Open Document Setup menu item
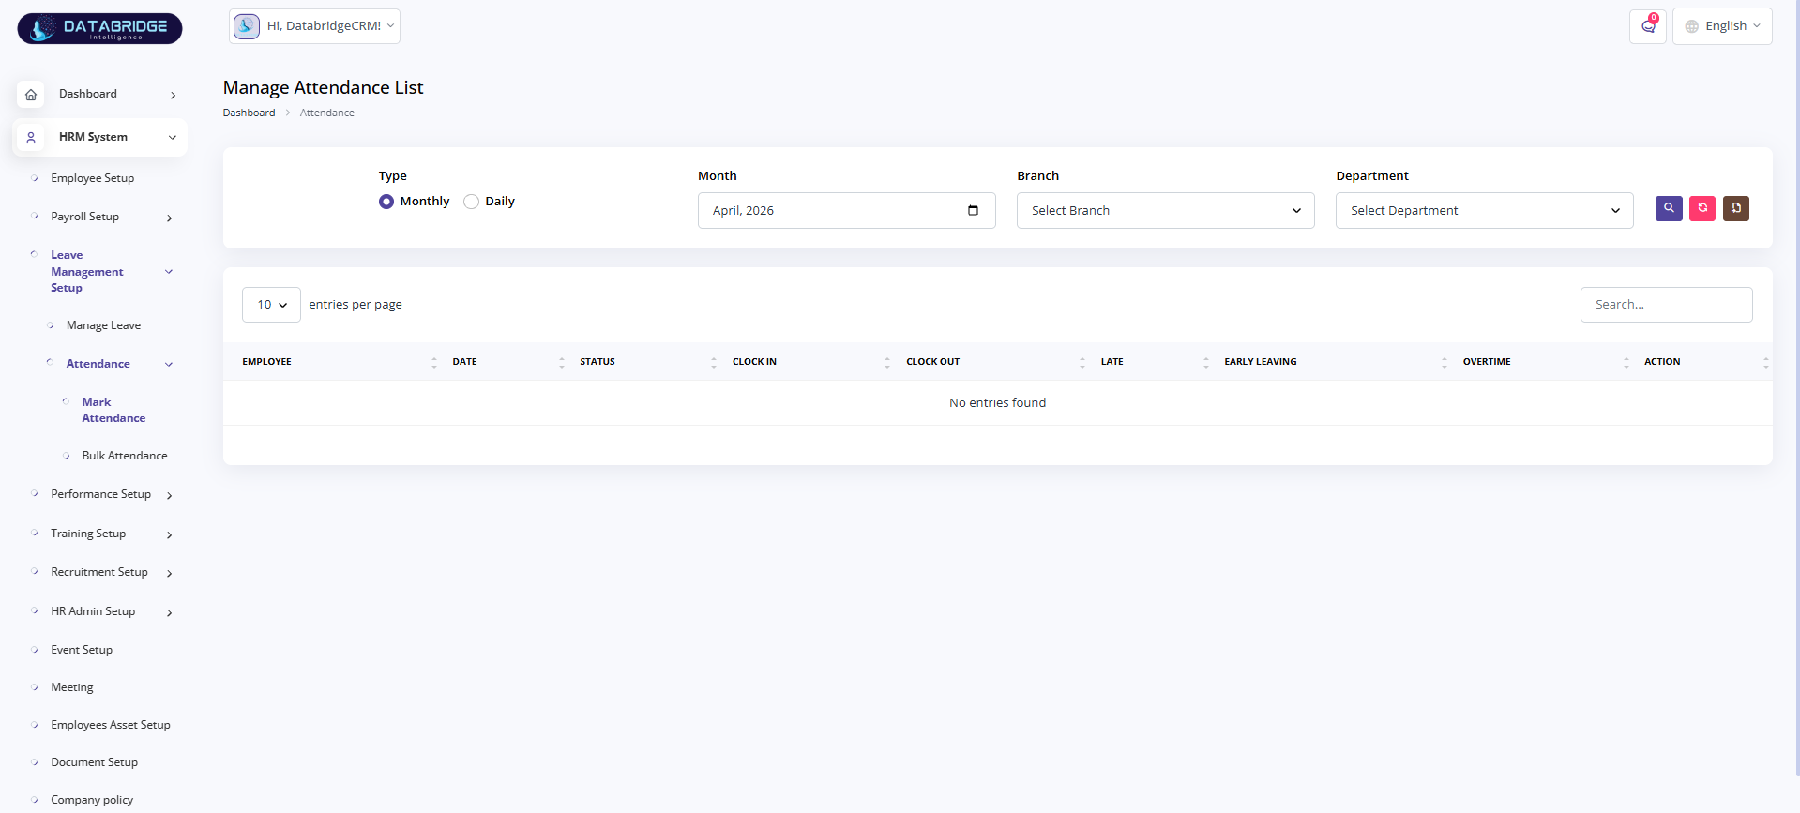This screenshot has width=1800, height=813. point(95,762)
